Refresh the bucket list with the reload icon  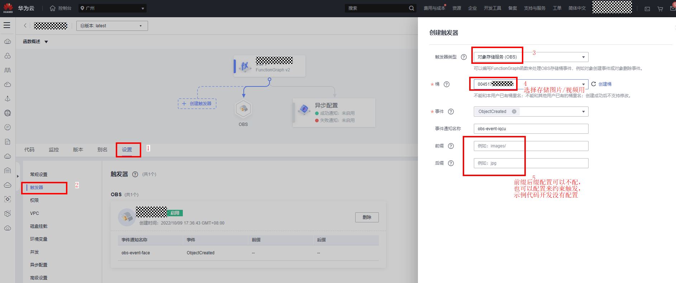pos(594,84)
